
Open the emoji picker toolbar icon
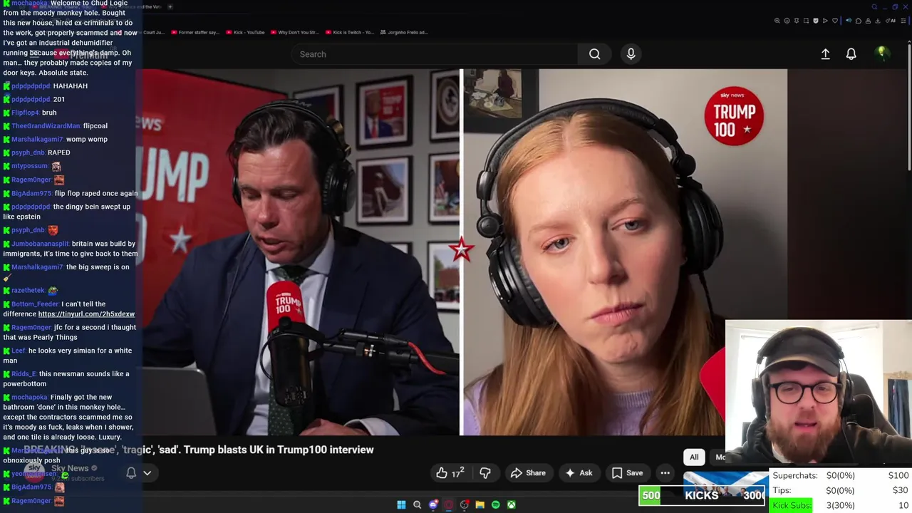tap(787, 21)
